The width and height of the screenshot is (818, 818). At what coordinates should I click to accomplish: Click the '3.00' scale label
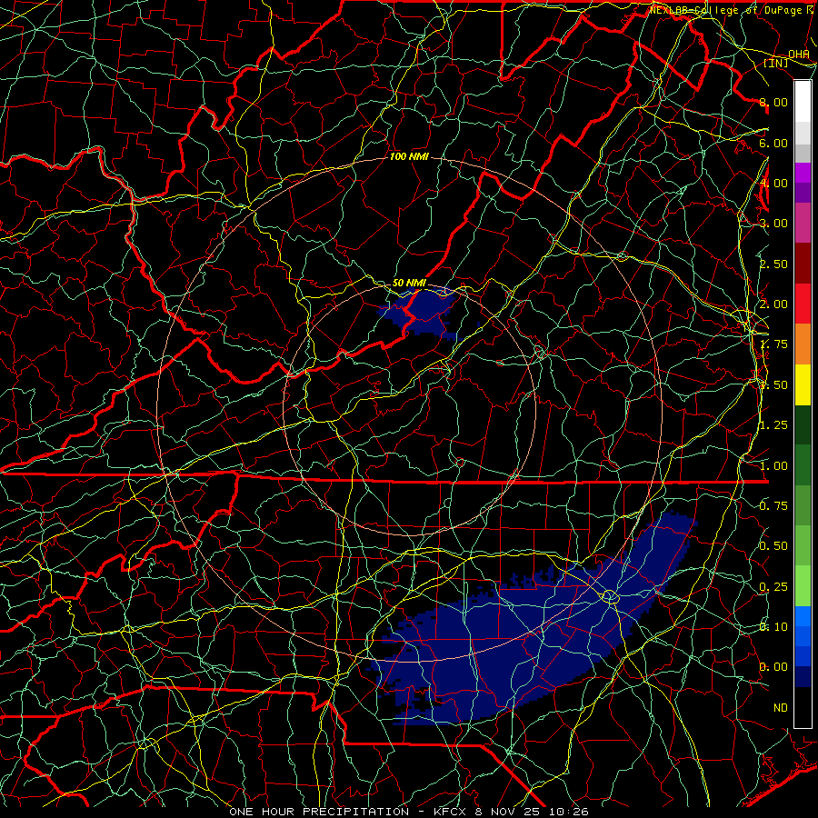pyautogui.click(x=773, y=224)
